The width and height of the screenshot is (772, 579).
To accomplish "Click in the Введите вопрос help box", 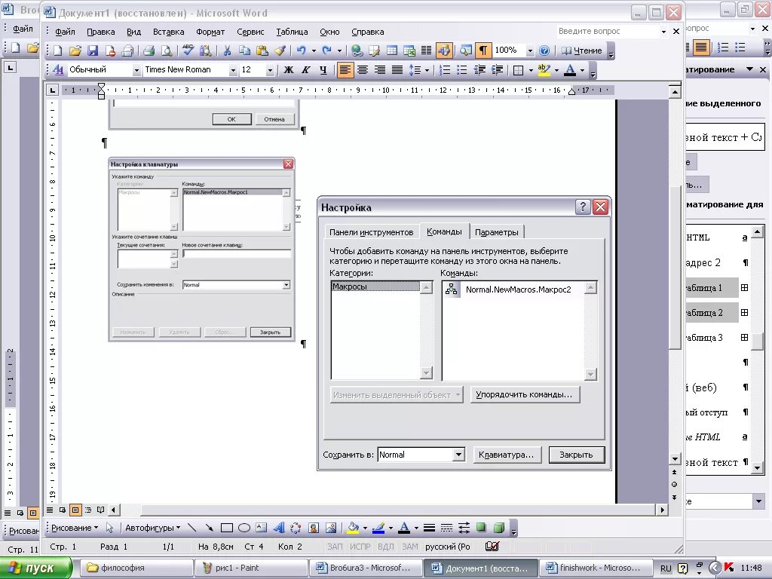I will (x=607, y=31).
